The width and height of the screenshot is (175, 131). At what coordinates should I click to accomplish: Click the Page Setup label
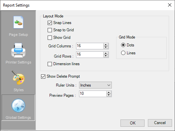(x=19, y=35)
